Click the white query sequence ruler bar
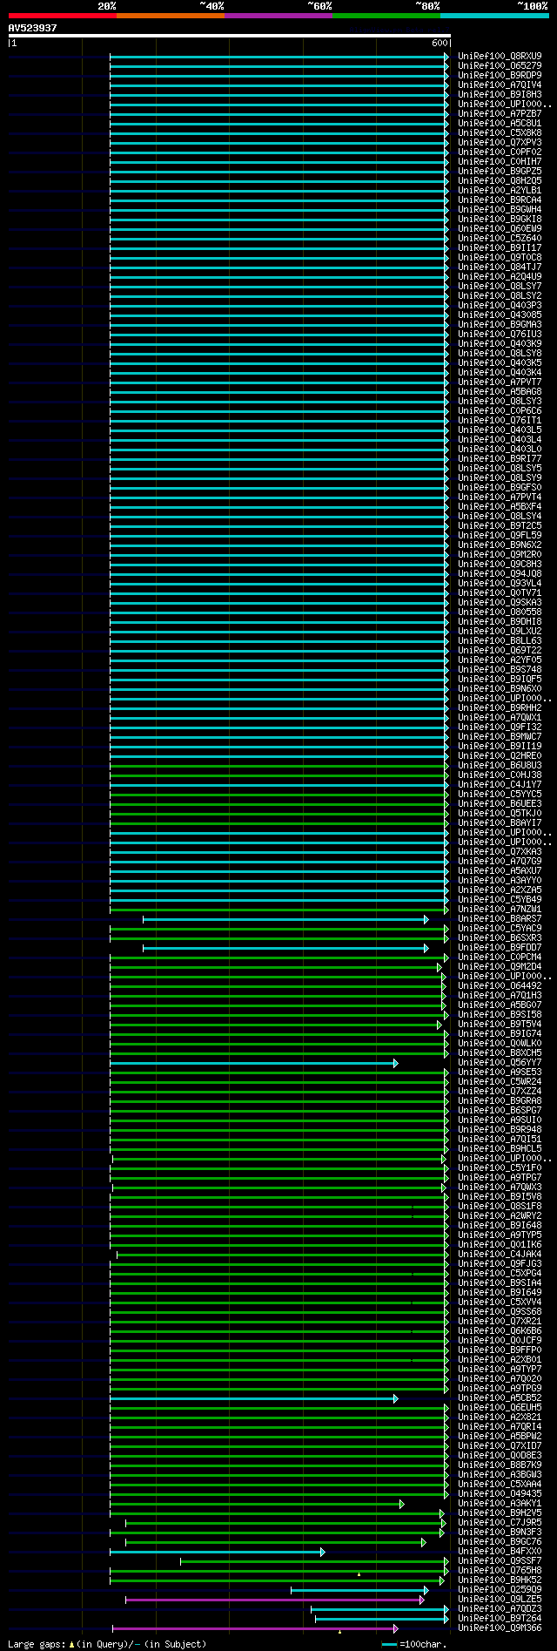 pyautogui.click(x=230, y=36)
